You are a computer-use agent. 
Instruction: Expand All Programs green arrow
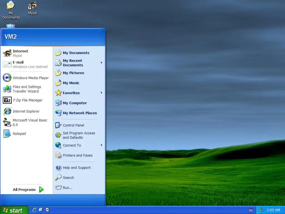coord(41,189)
